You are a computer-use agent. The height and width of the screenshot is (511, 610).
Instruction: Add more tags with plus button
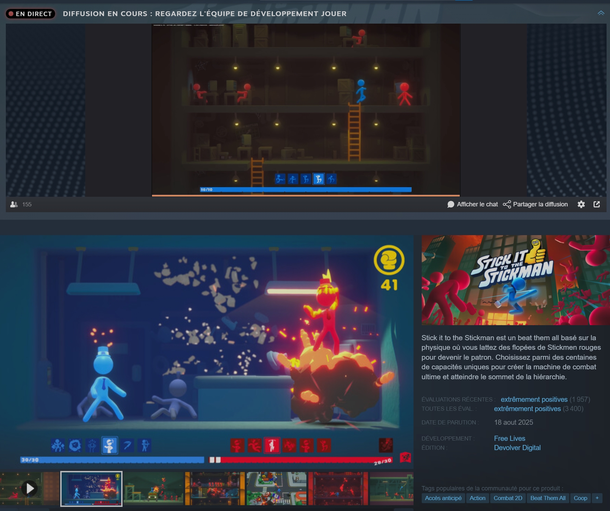tap(597, 498)
